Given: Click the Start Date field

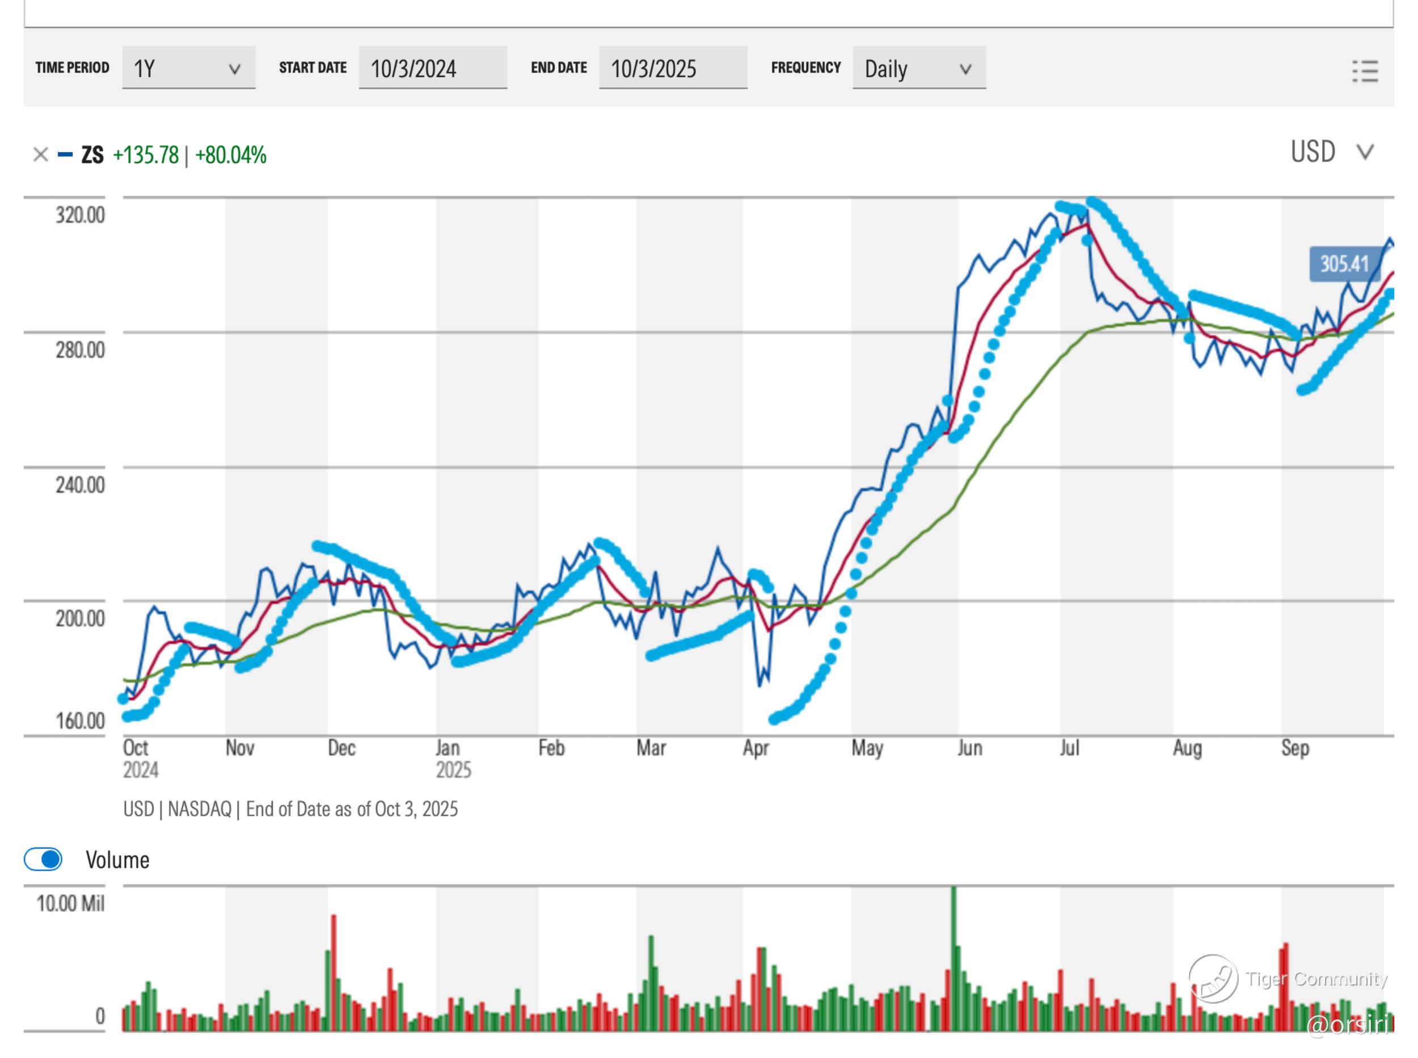Looking at the screenshot, I should pyautogui.click(x=432, y=68).
